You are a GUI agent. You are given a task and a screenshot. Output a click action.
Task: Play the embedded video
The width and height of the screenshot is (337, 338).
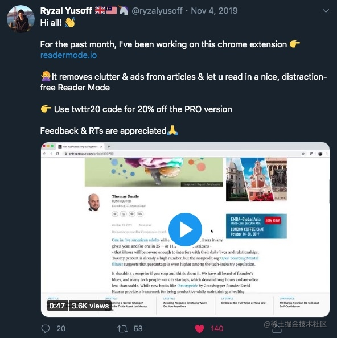point(185,229)
